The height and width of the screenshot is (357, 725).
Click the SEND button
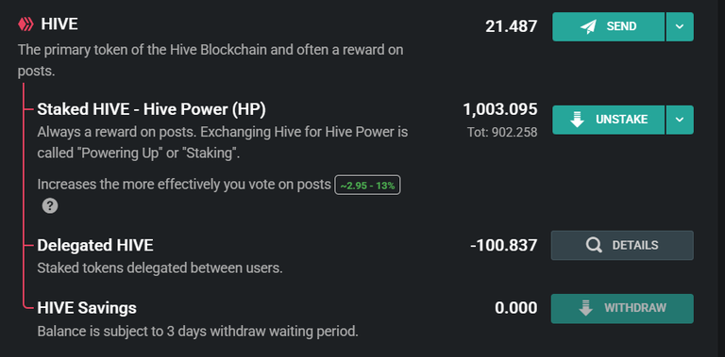pyautogui.click(x=609, y=26)
